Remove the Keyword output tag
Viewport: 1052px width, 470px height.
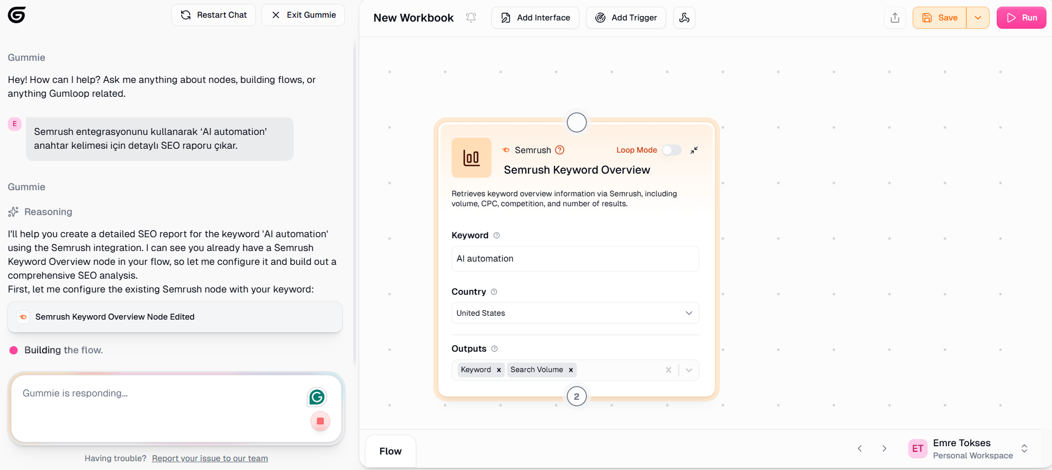pos(499,370)
